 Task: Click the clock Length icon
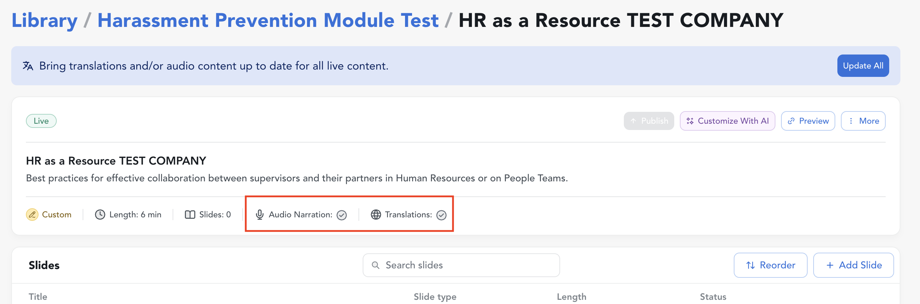(100, 215)
